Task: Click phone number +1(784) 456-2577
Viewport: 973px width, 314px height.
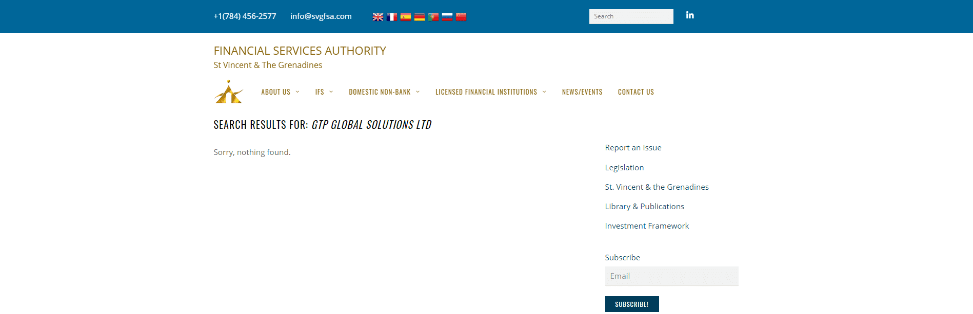Action: [x=245, y=16]
